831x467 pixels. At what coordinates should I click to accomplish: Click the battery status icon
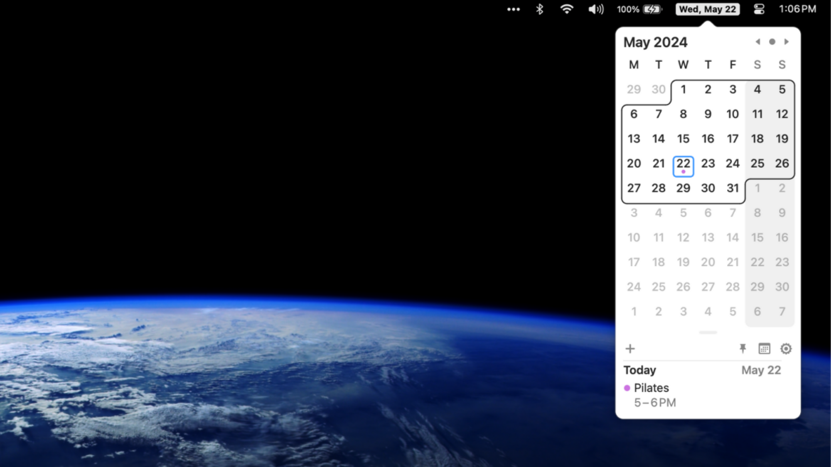coord(652,9)
